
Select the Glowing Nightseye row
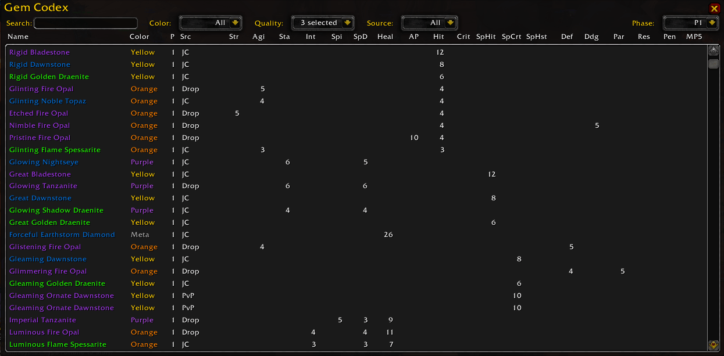pos(356,162)
